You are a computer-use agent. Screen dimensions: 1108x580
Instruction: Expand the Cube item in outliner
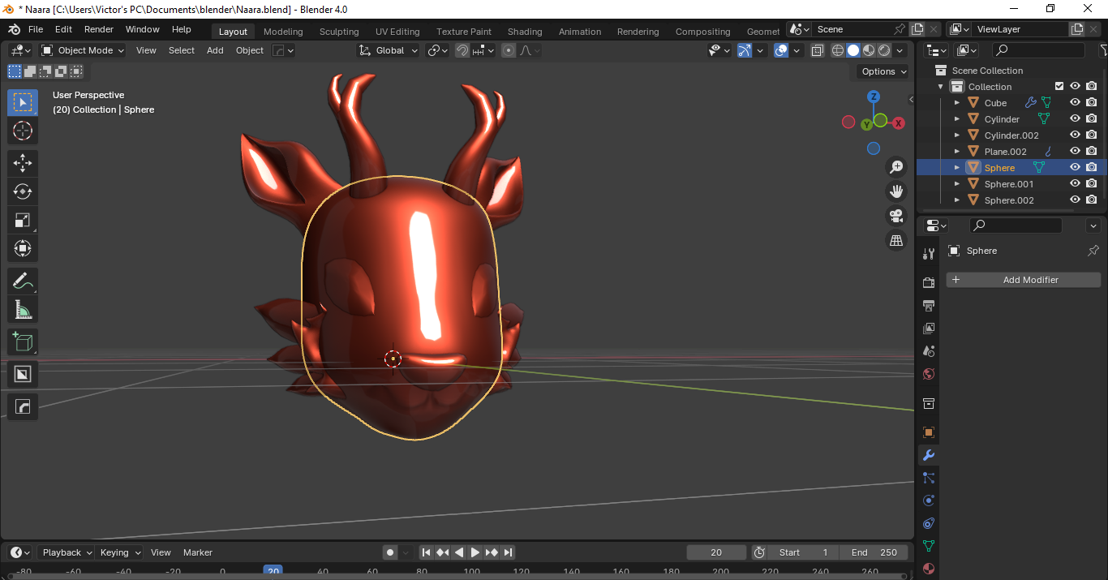(x=957, y=102)
